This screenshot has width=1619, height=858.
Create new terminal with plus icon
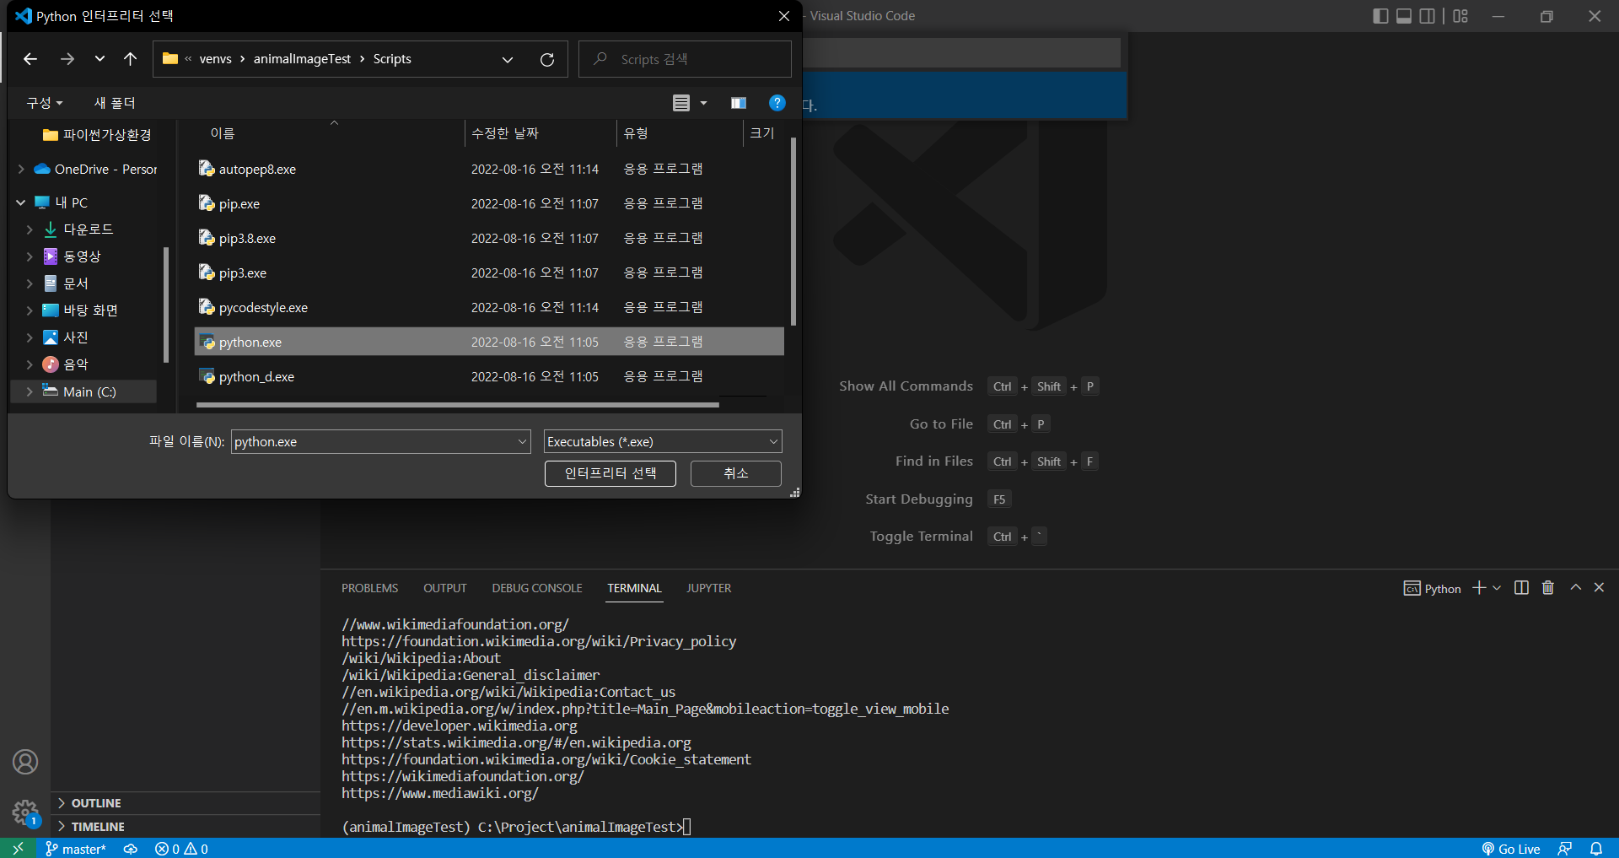pyautogui.click(x=1479, y=588)
